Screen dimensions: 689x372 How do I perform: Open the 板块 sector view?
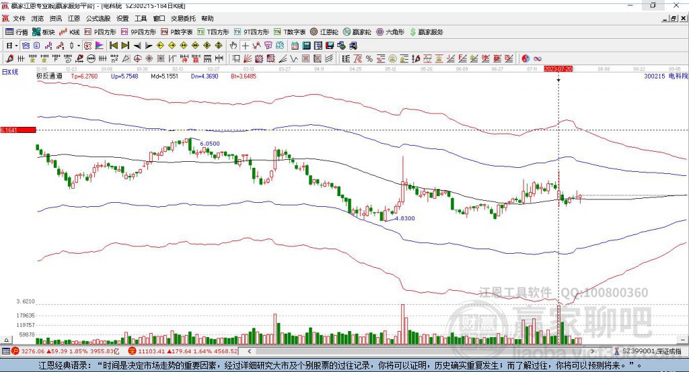(x=44, y=32)
